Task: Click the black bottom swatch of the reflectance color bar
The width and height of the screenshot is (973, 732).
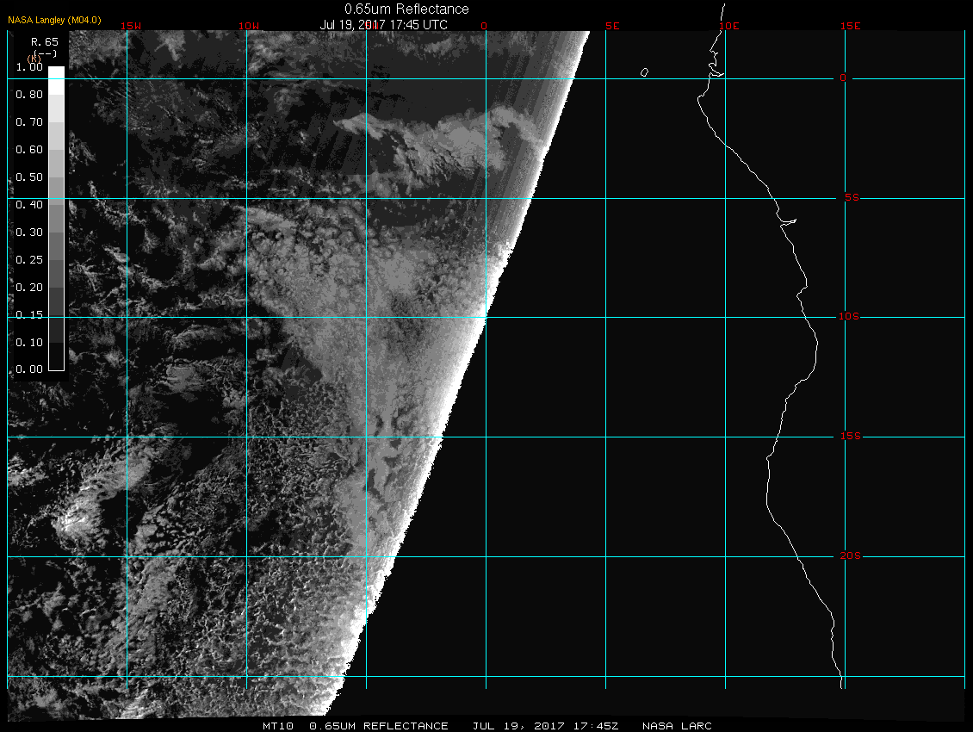Action: click(x=57, y=357)
